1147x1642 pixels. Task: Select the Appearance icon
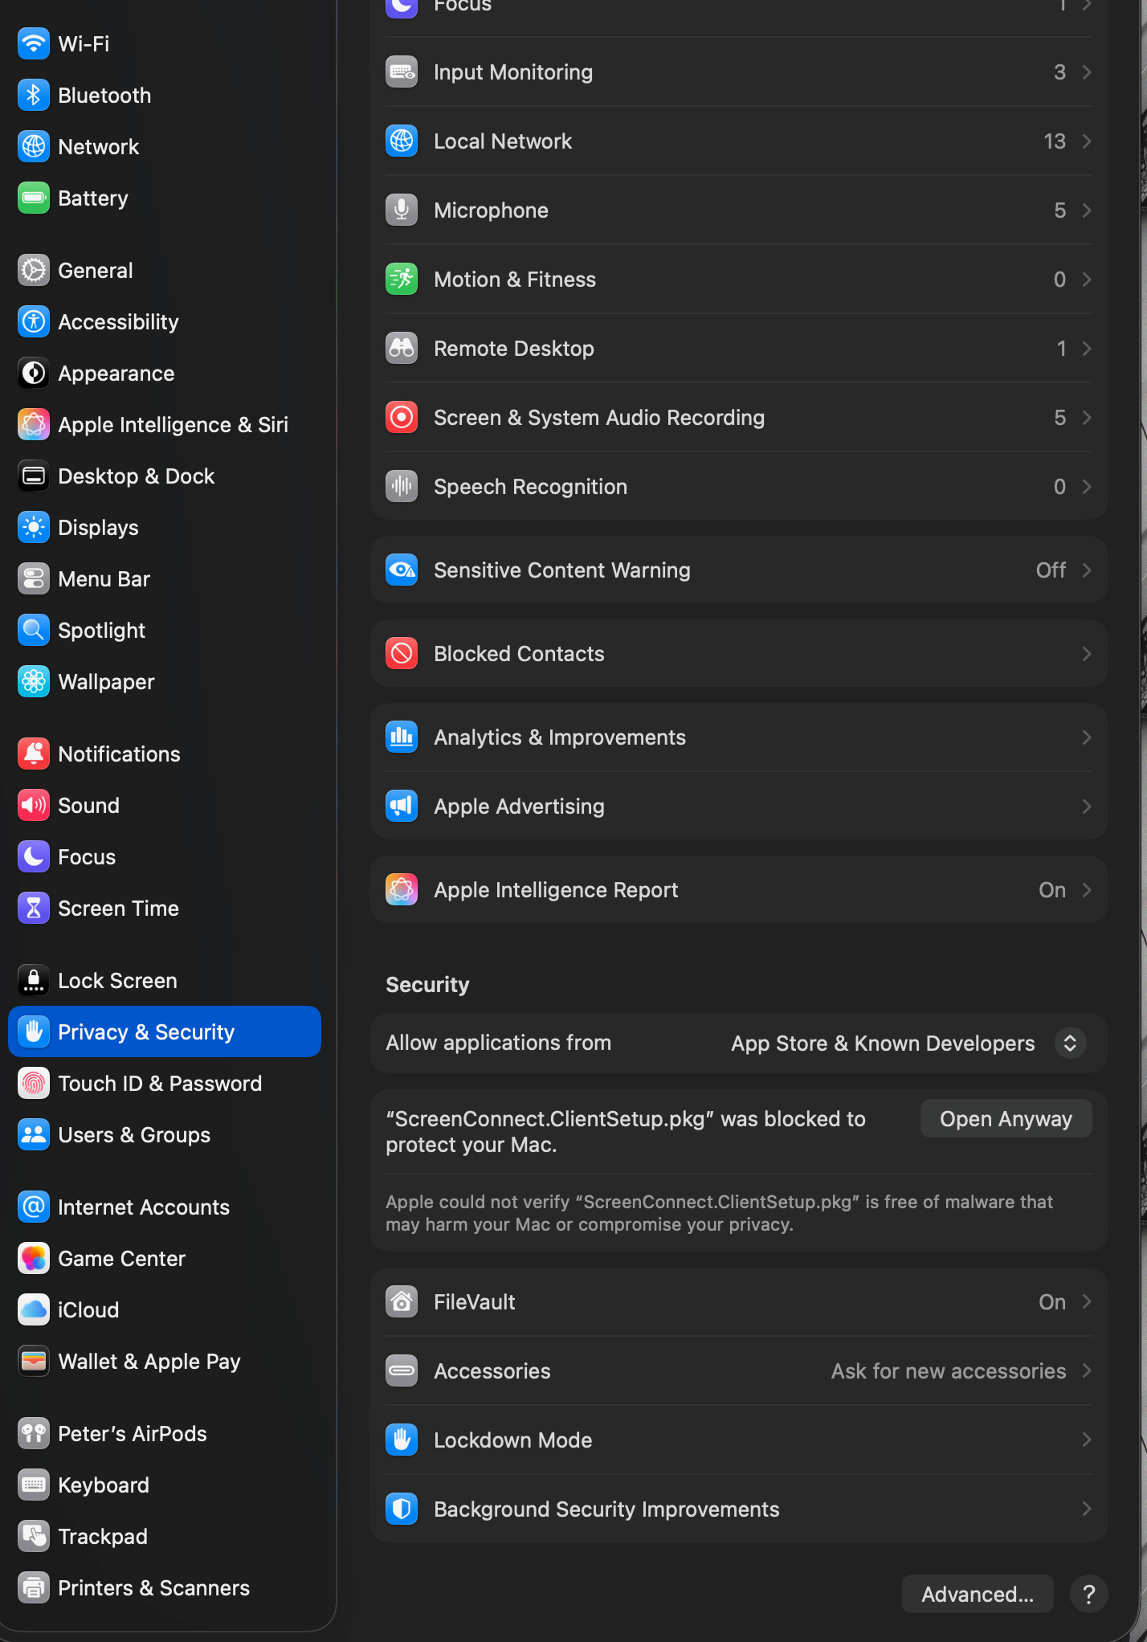[x=34, y=374]
